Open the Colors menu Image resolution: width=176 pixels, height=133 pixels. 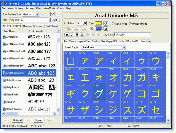click(60, 8)
